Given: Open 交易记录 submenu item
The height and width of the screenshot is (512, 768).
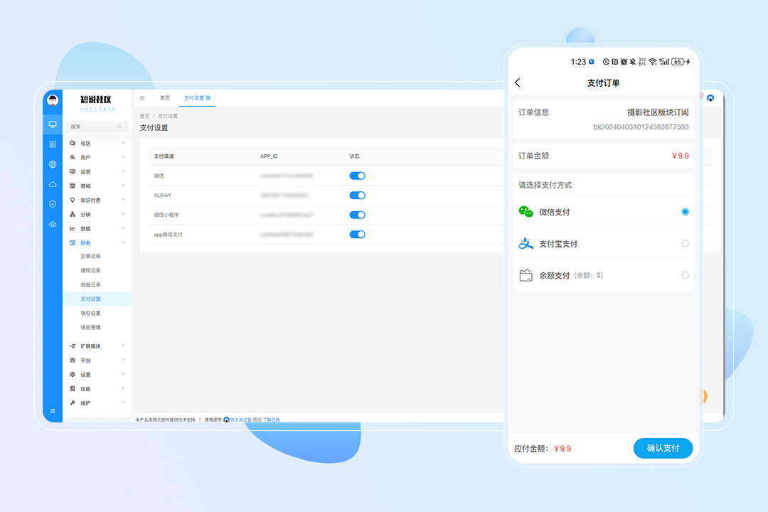Looking at the screenshot, I should point(90,256).
